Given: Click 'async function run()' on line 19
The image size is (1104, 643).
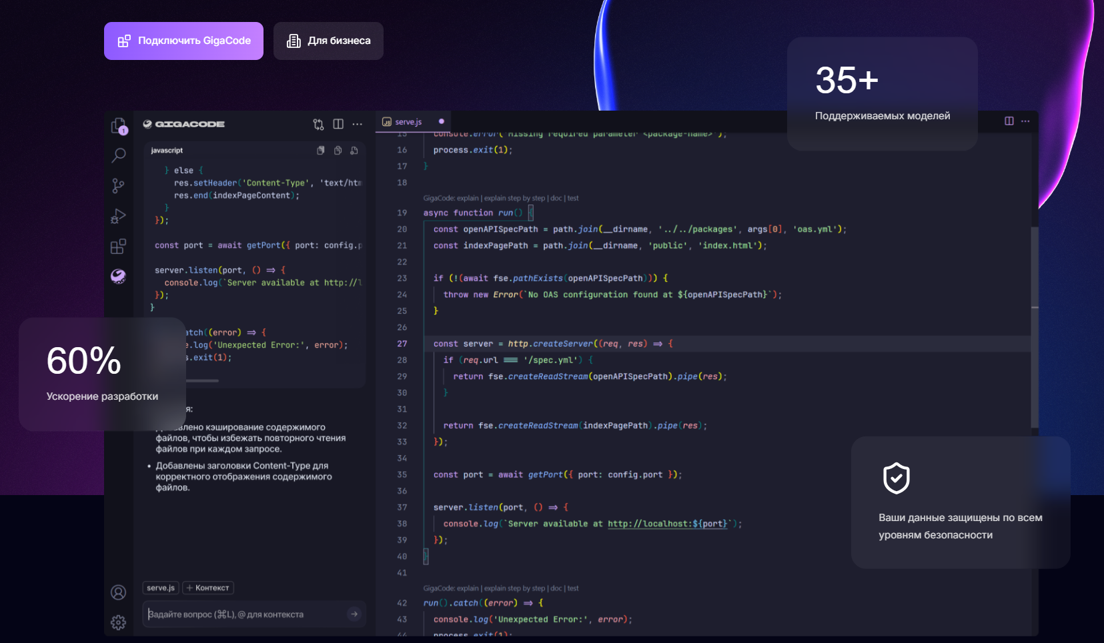Looking at the screenshot, I should tap(473, 213).
